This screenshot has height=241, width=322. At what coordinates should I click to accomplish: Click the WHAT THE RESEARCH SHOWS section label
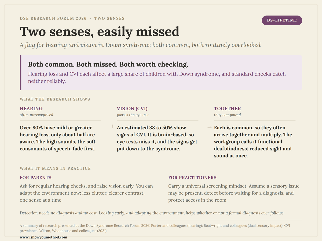55,99
